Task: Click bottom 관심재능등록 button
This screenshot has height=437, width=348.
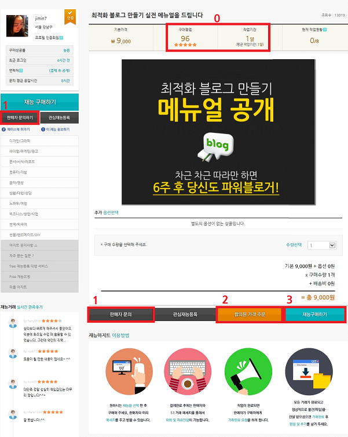Action: 185,315
